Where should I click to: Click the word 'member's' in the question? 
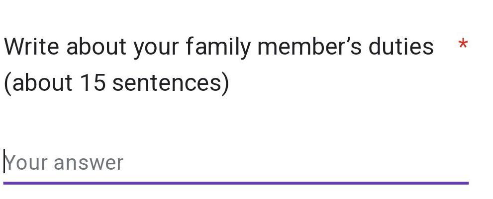point(310,47)
